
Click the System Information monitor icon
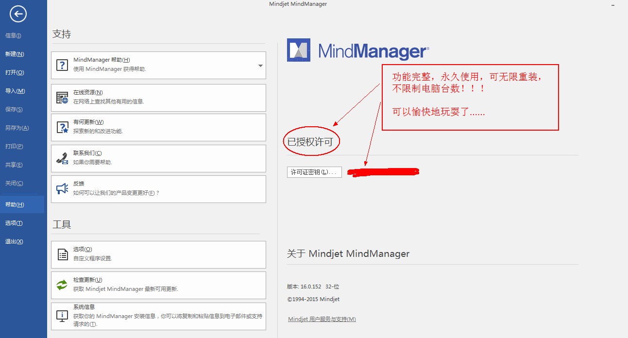[62, 316]
